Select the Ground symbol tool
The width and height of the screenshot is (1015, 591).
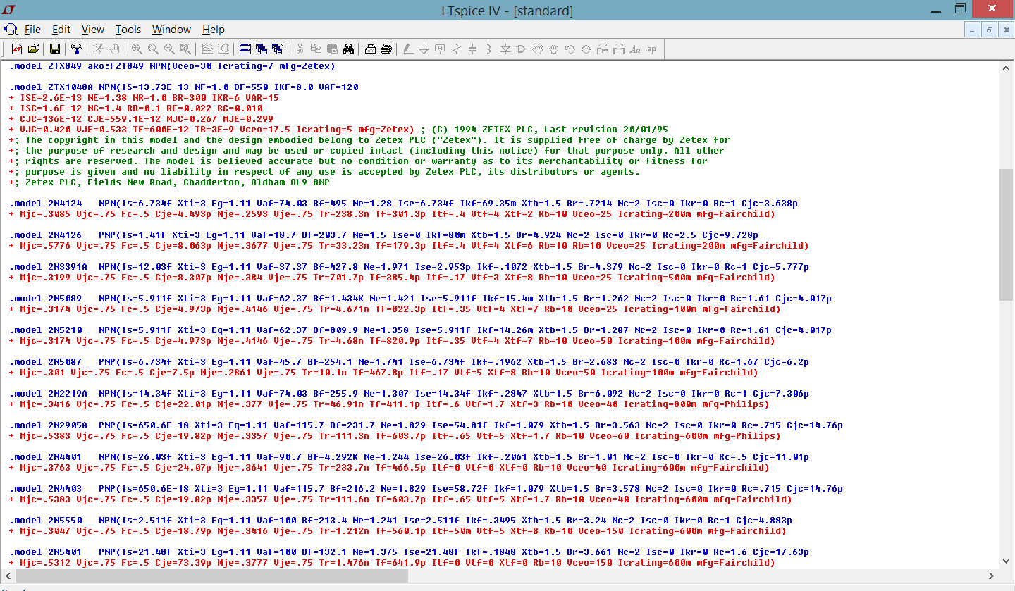click(424, 49)
